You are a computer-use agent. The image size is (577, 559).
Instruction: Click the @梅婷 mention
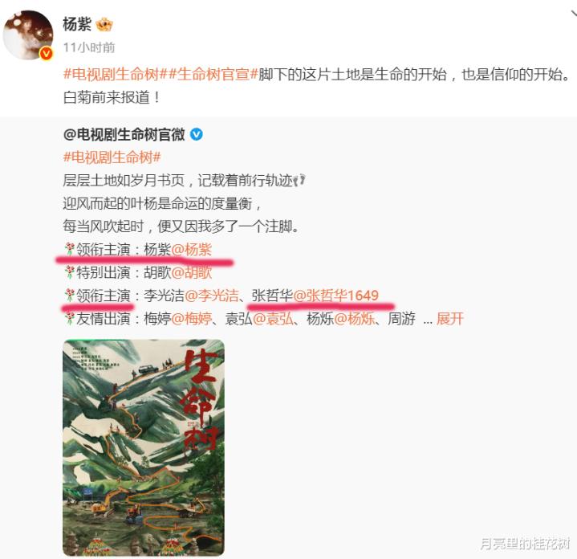tap(192, 319)
